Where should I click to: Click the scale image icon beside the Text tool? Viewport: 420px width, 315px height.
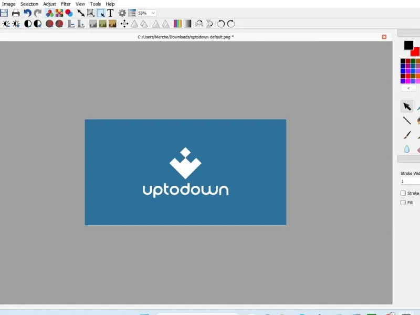pyautogui.click(x=90, y=13)
